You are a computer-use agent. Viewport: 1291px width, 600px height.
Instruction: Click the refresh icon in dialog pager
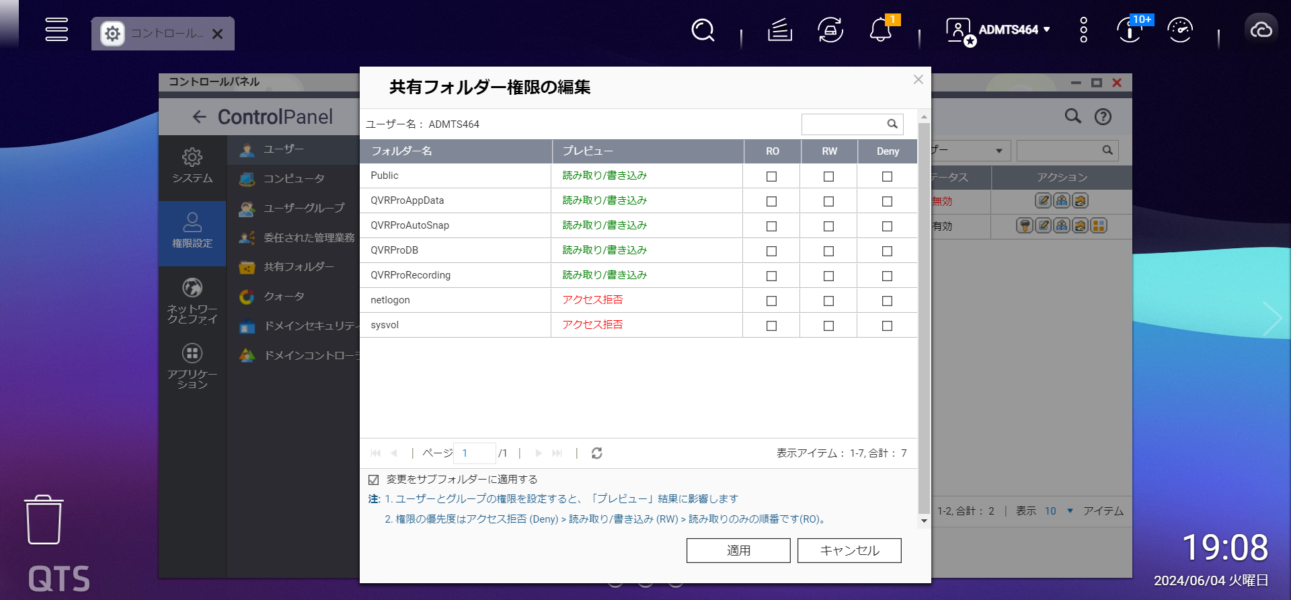tap(596, 453)
